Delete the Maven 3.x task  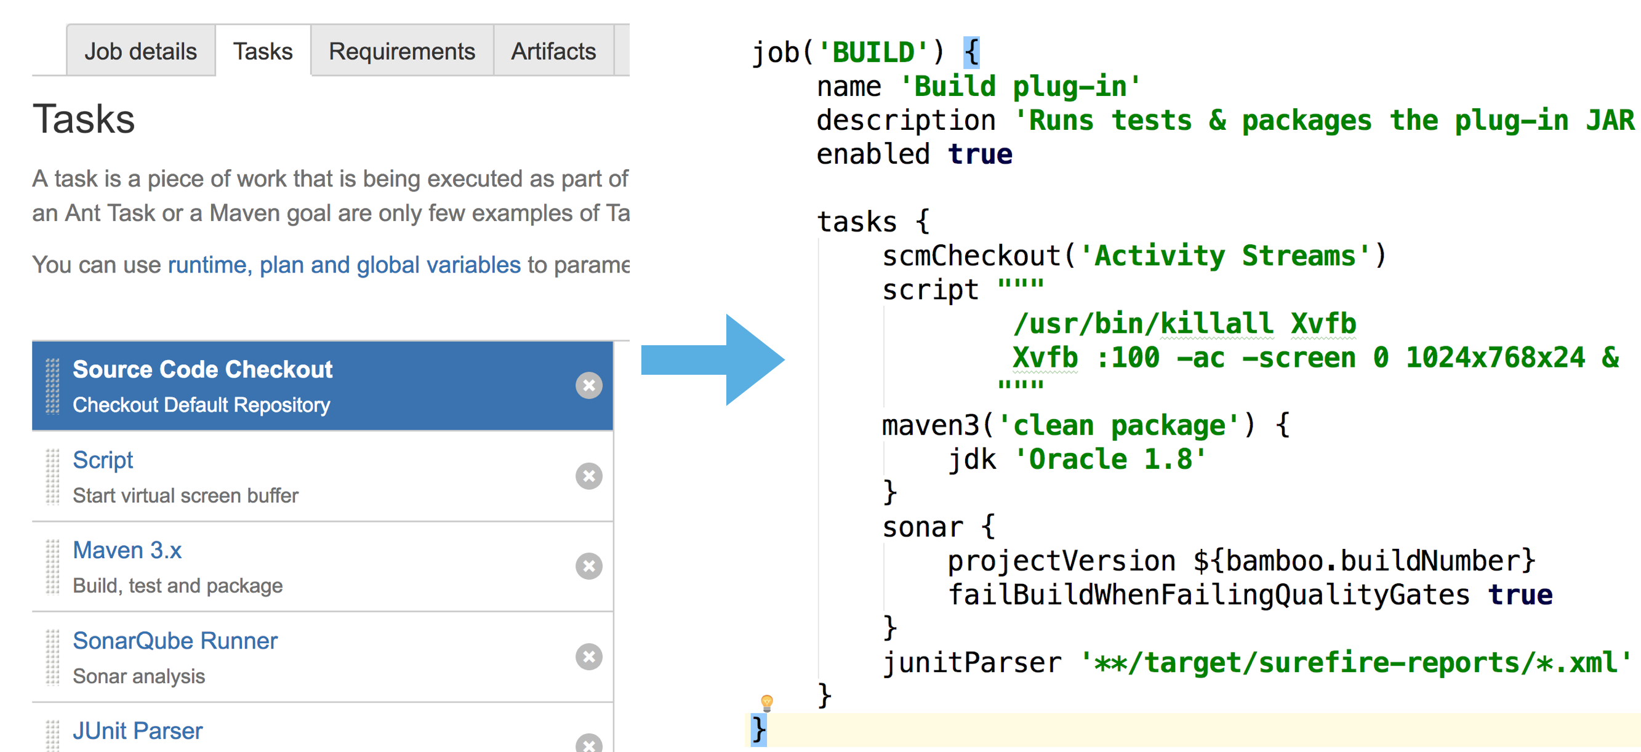588,566
